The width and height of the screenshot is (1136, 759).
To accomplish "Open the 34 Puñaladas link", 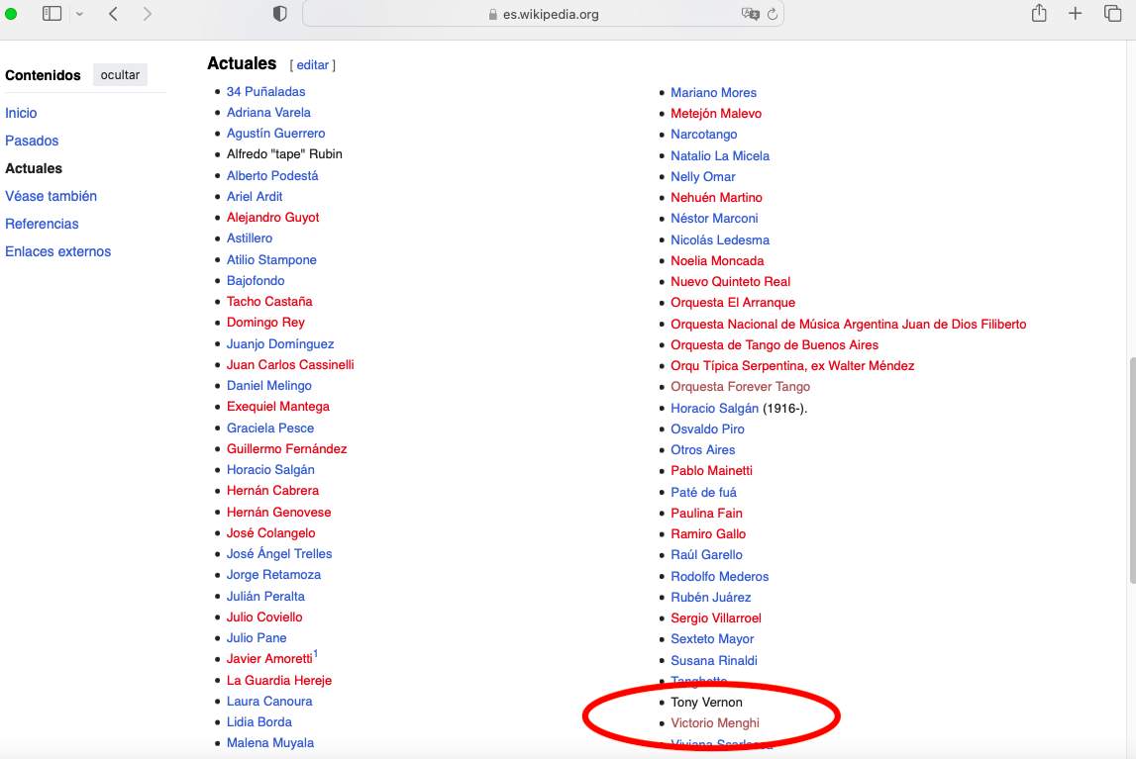I will tap(265, 92).
